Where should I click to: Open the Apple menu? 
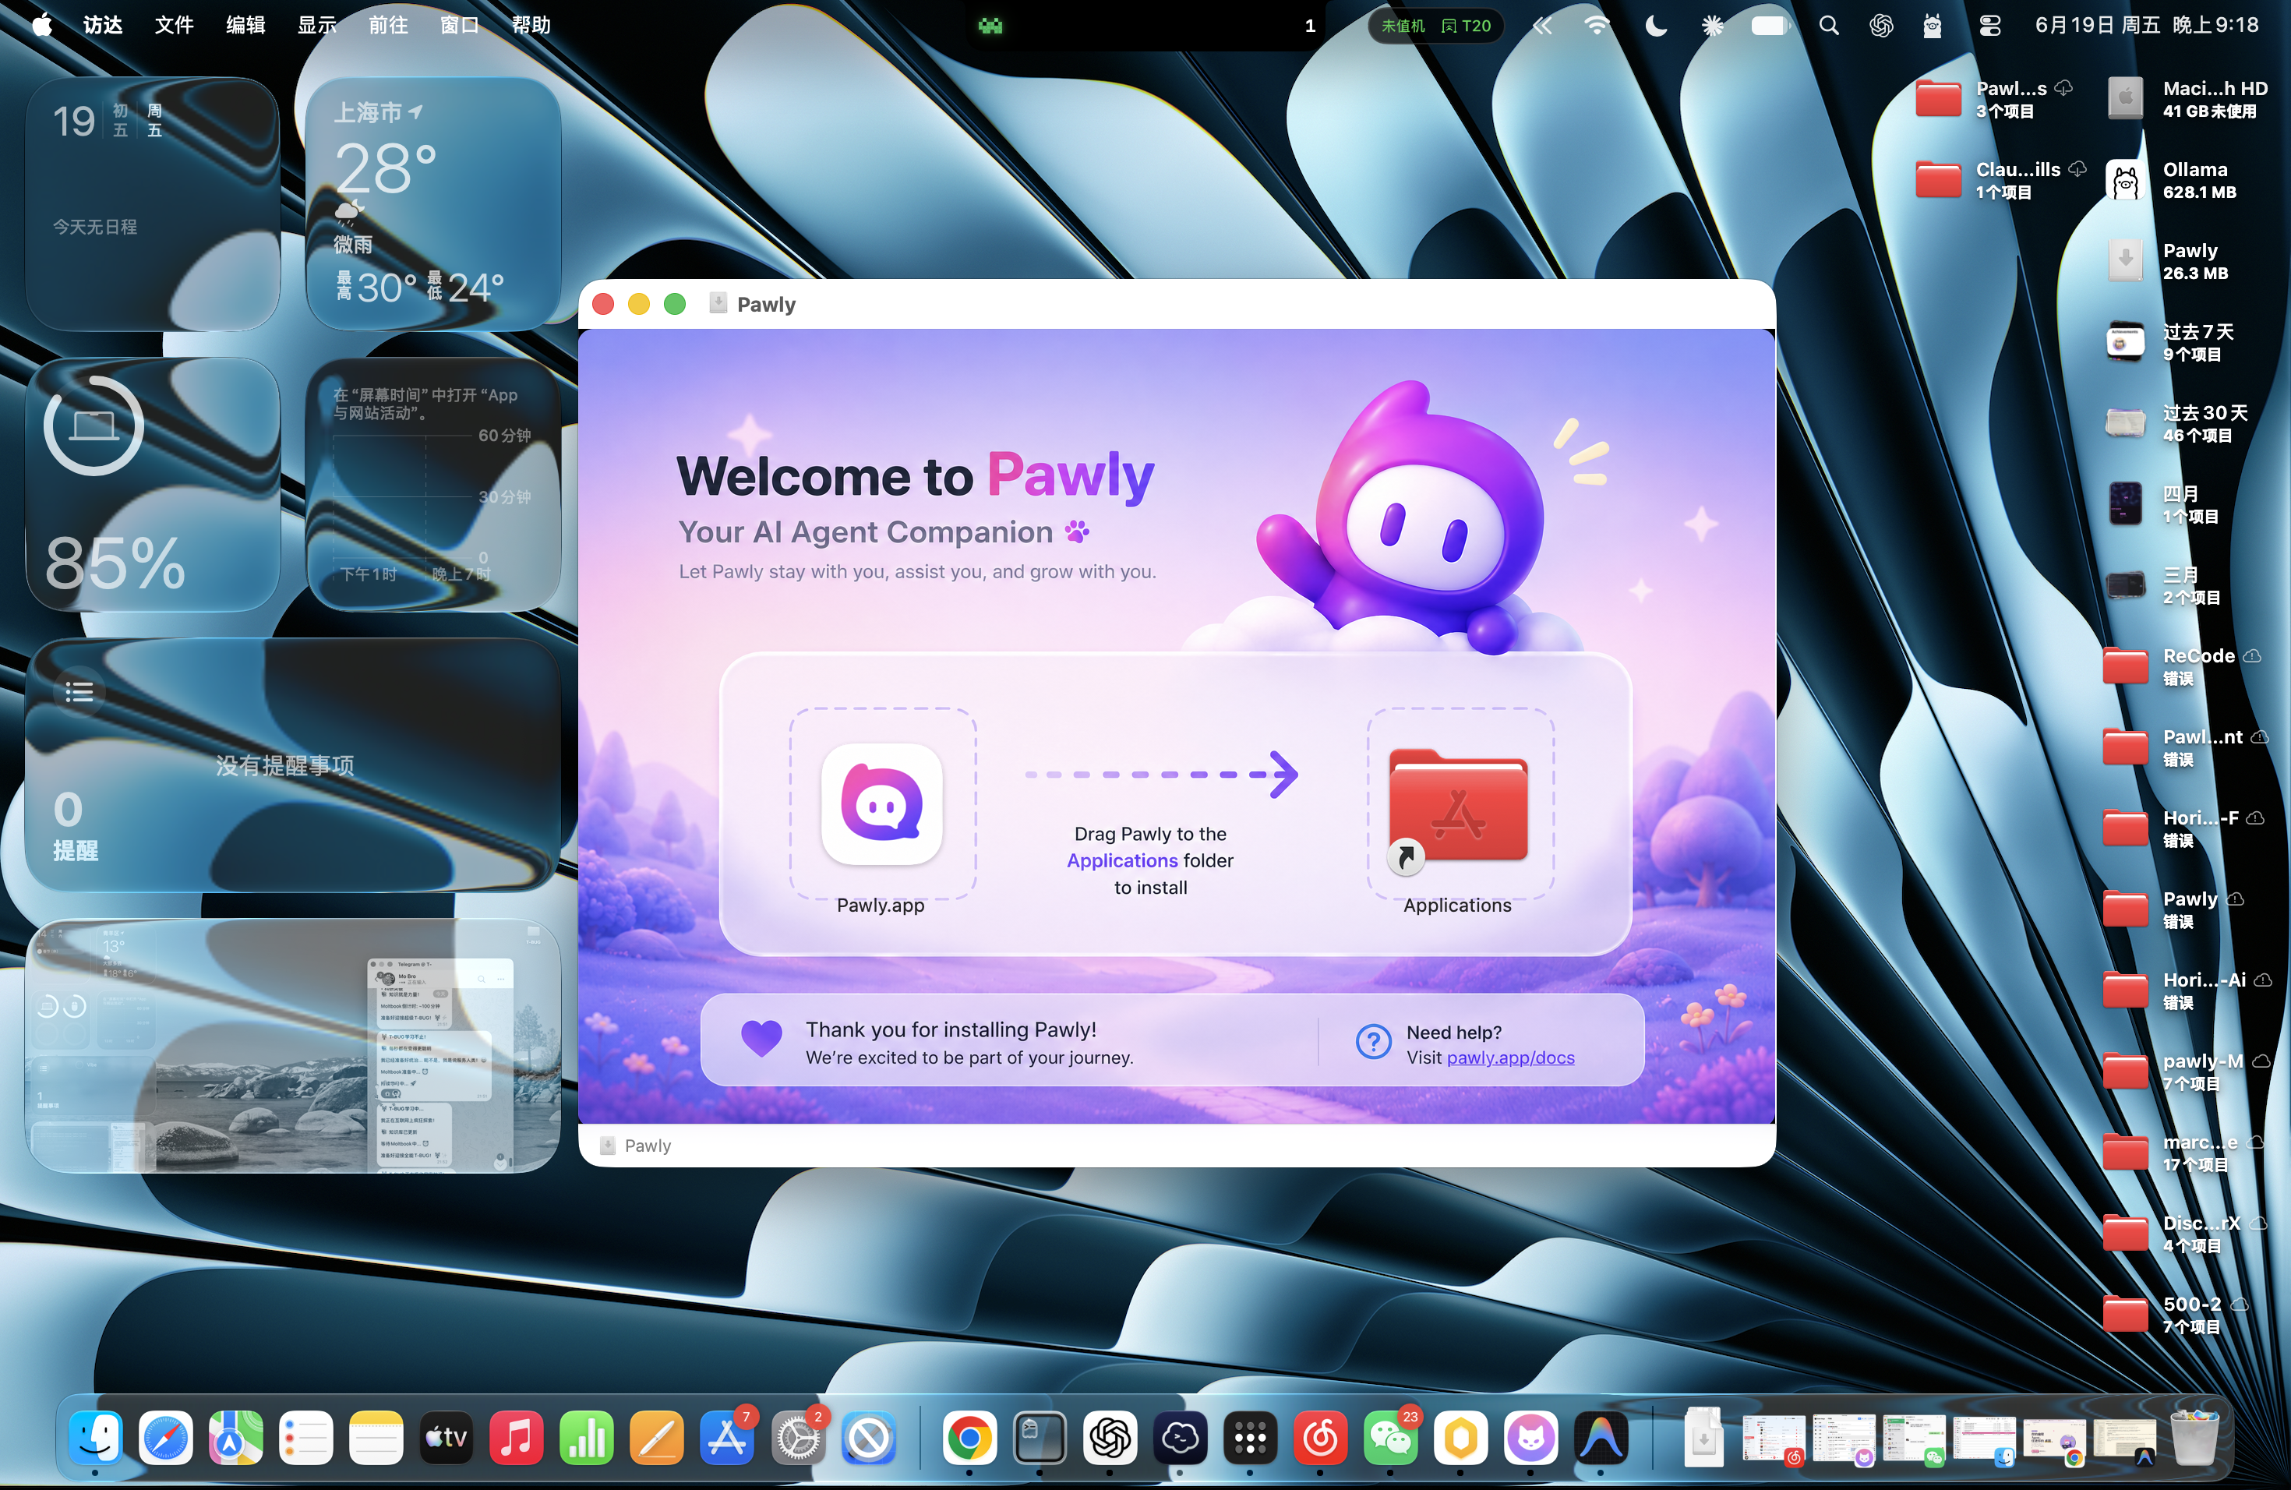41,25
